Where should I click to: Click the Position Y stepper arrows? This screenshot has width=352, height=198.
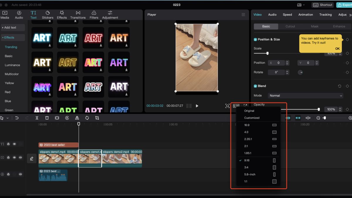click(317, 63)
